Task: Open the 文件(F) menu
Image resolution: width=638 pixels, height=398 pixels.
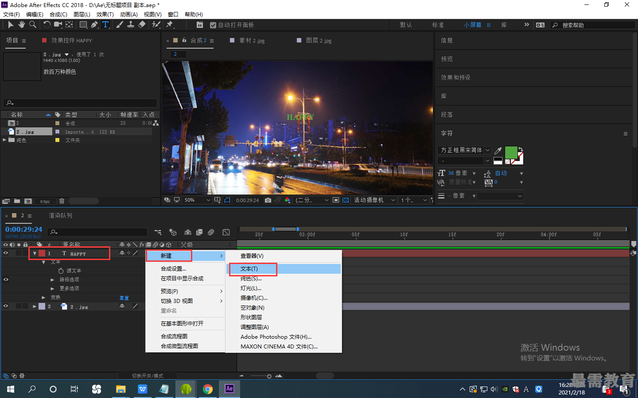Action: [x=11, y=14]
